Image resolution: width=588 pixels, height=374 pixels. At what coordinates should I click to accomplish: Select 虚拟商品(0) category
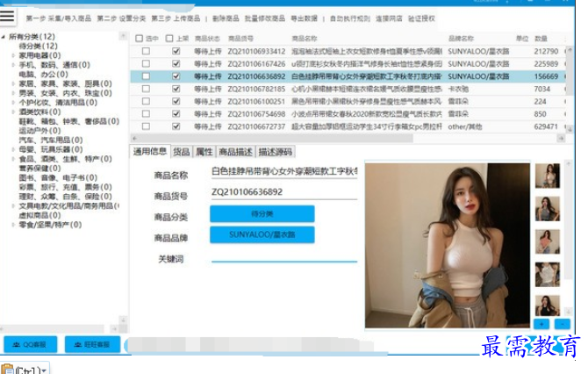[39, 215]
